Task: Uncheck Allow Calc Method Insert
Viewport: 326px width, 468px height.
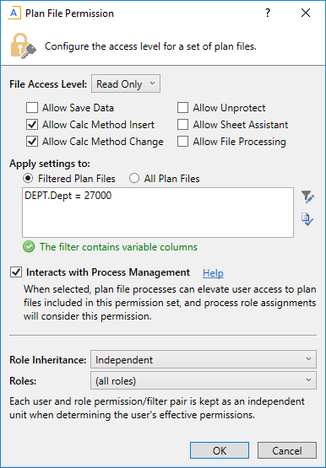Action: 32,125
